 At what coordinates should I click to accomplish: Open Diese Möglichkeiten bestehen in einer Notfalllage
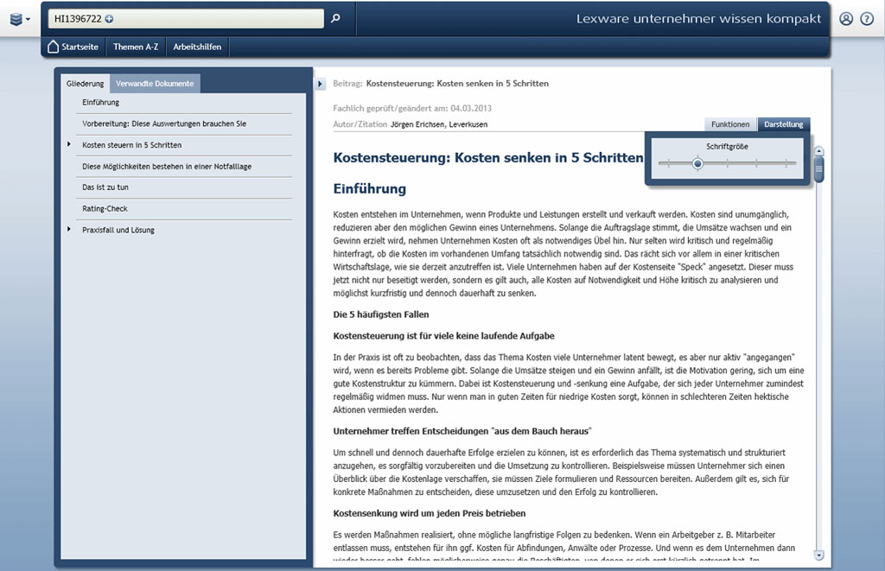click(x=167, y=167)
